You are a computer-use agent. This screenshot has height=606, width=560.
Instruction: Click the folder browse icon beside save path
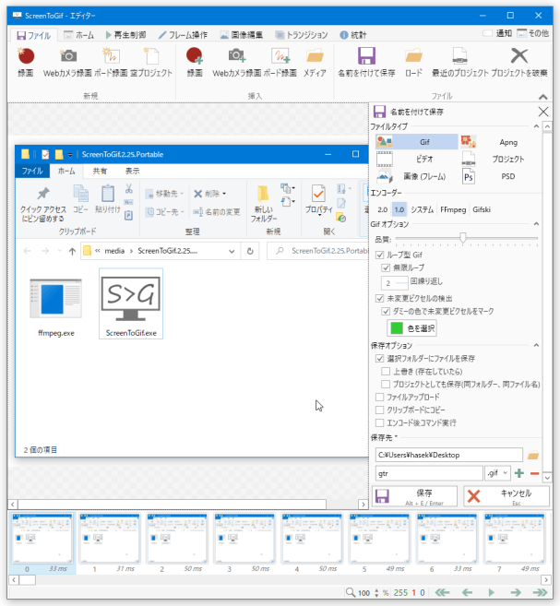[532, 455]
